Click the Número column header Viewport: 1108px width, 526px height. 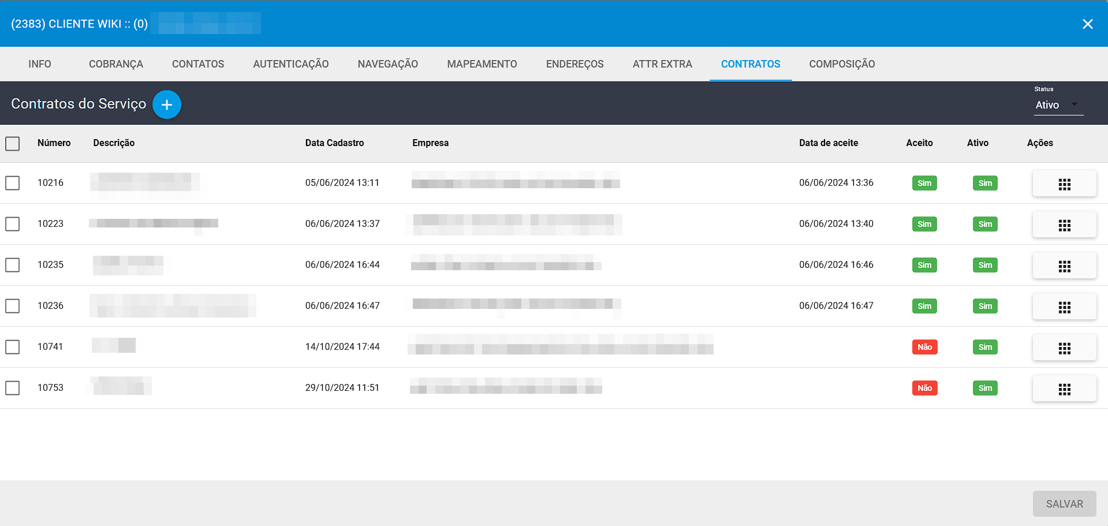click(54, 143)
